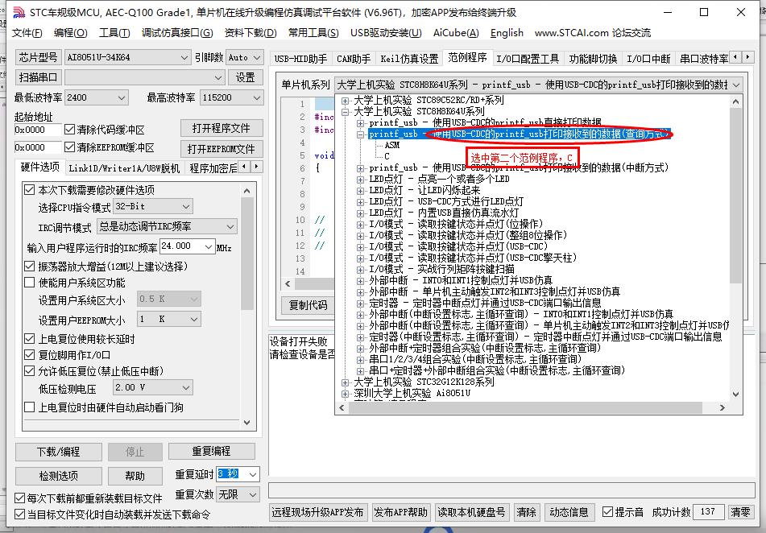Open the 重复次数 repeat count dropdown
The image size is (766, 533).
(x=236, y=494)
